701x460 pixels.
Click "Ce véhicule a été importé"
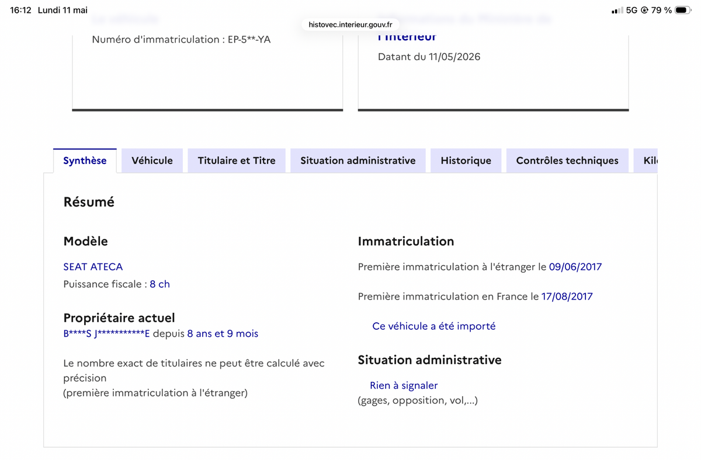pyautogui.click(x=433, y=326)
